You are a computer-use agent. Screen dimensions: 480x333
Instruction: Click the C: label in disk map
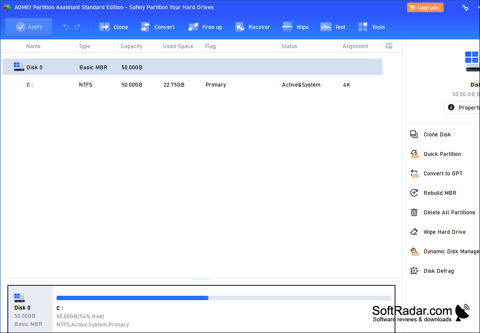pos(60,308)
